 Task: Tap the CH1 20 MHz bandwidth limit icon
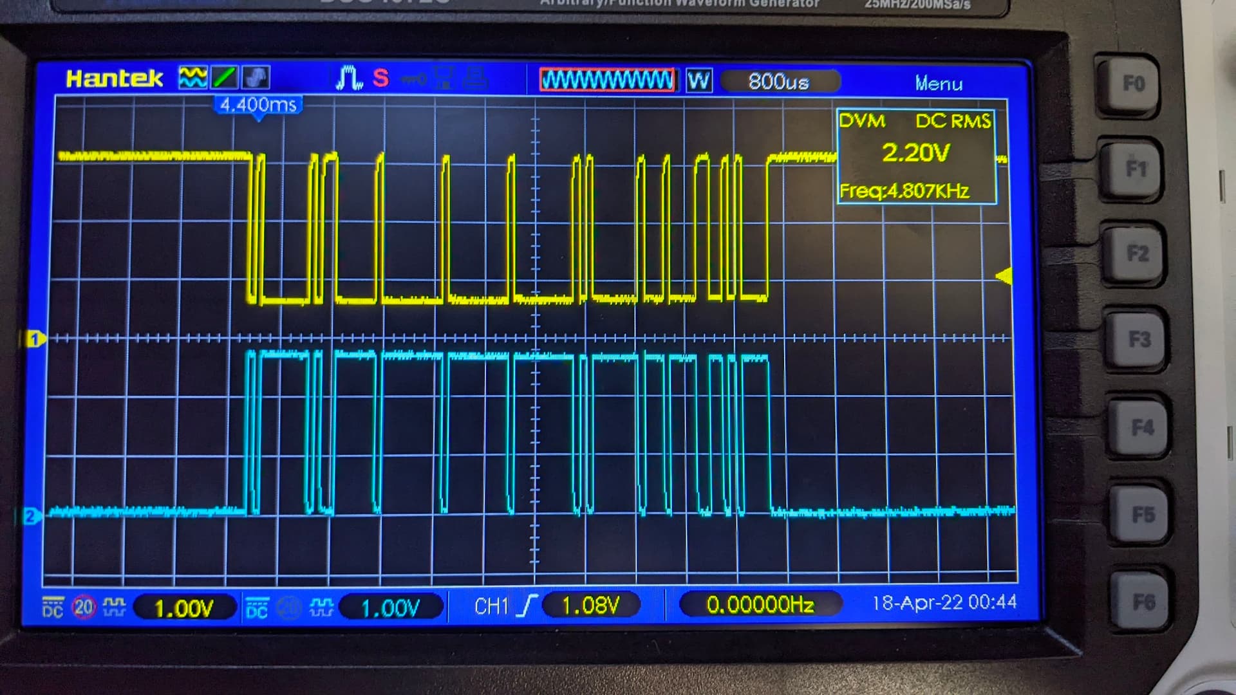click(83, 607)
